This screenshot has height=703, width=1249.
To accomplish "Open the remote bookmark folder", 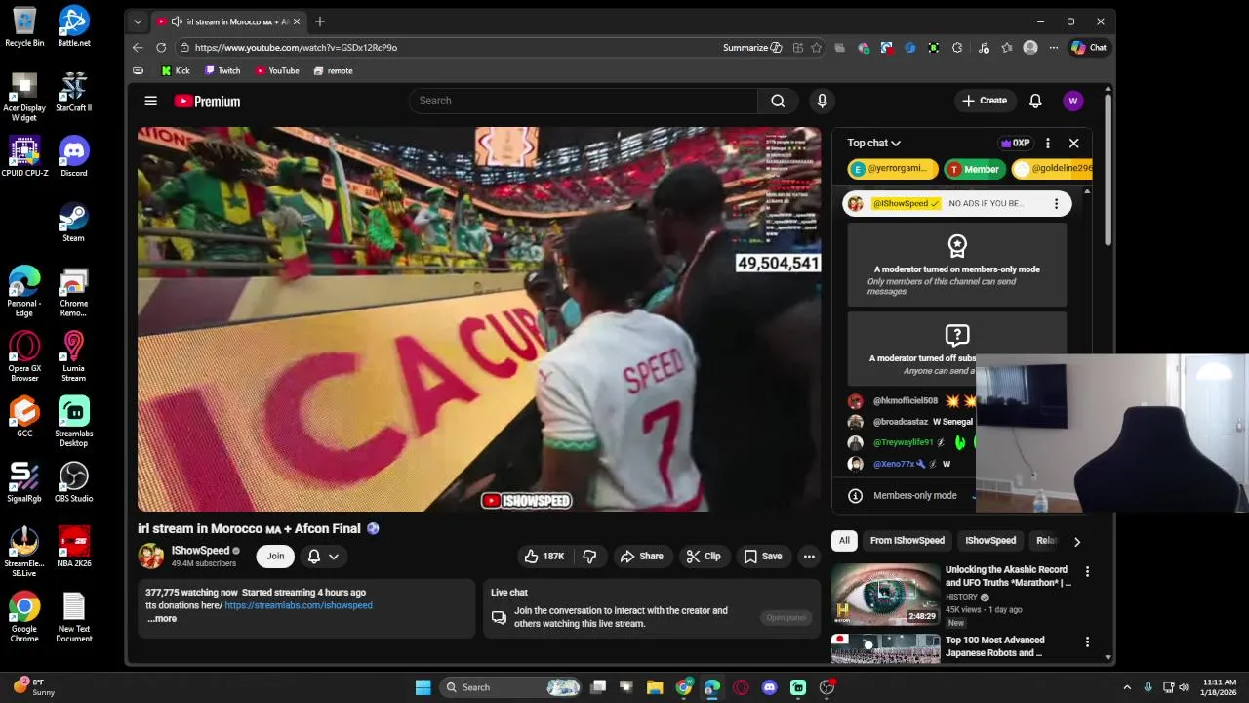I will point(333,70).
